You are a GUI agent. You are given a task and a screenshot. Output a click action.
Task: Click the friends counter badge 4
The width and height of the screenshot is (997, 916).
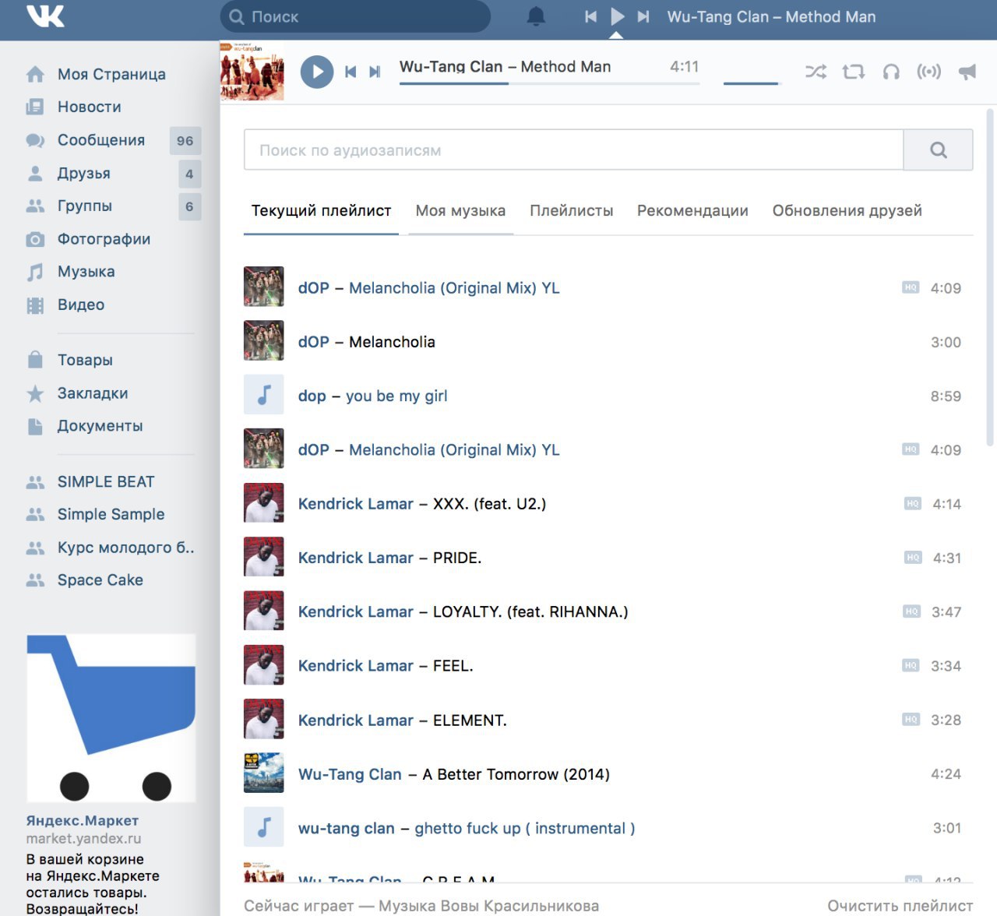click(189, 174)
